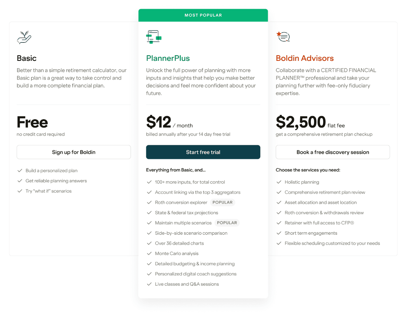Click the checkmark beside "Live classes and Q&A sessions"
The height and width of the screenshot is (314, 406).
[149, 284]
